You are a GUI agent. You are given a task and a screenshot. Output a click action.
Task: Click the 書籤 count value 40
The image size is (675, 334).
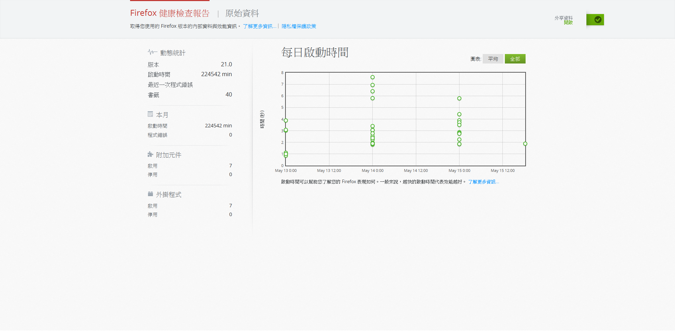point(229,95)
